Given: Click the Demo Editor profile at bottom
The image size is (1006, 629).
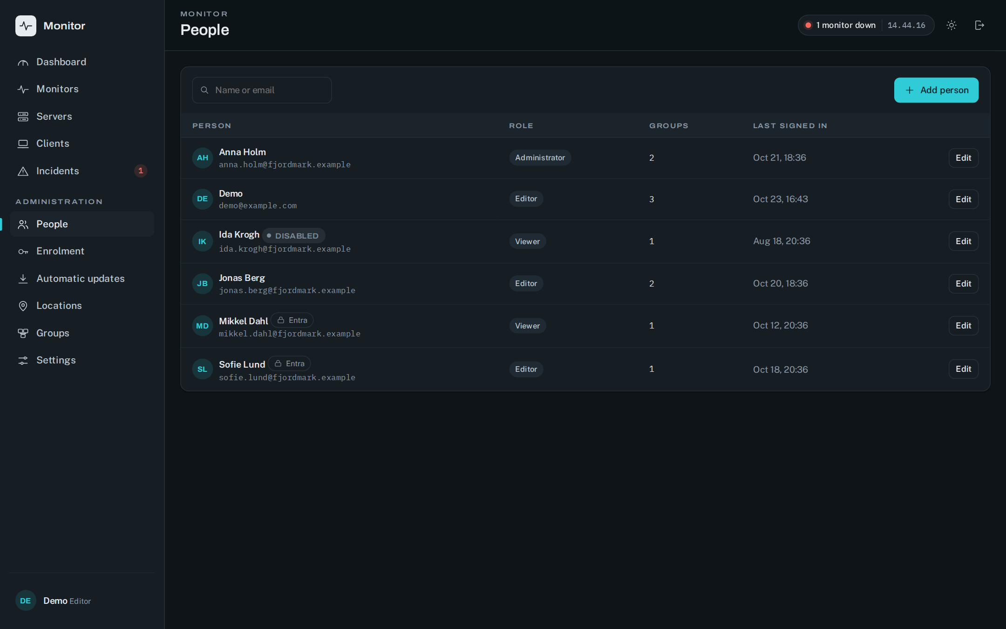Looking at the screenshot, I should [x=82, y=601].
